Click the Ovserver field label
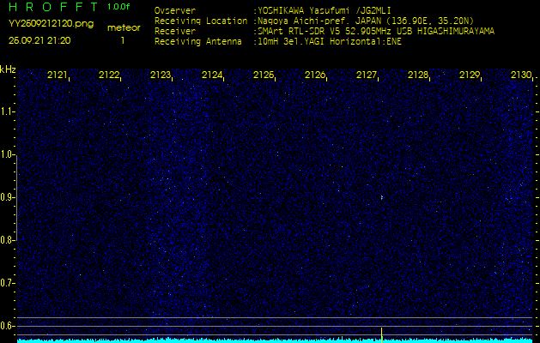 175,10
